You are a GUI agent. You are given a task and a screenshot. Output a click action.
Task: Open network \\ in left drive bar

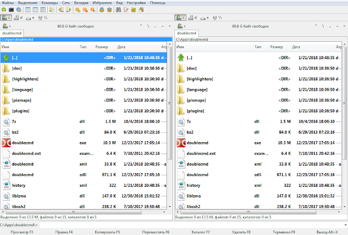tap(42, 18)
